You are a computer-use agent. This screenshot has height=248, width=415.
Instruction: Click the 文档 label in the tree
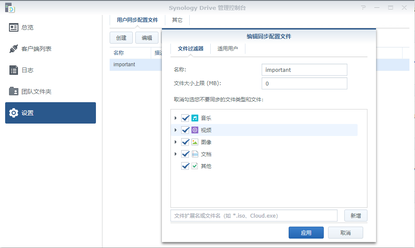[x=206, y=154]
